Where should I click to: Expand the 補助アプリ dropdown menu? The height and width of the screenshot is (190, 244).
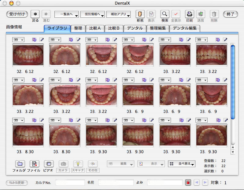pyautogui.click(x=118, y=14)
